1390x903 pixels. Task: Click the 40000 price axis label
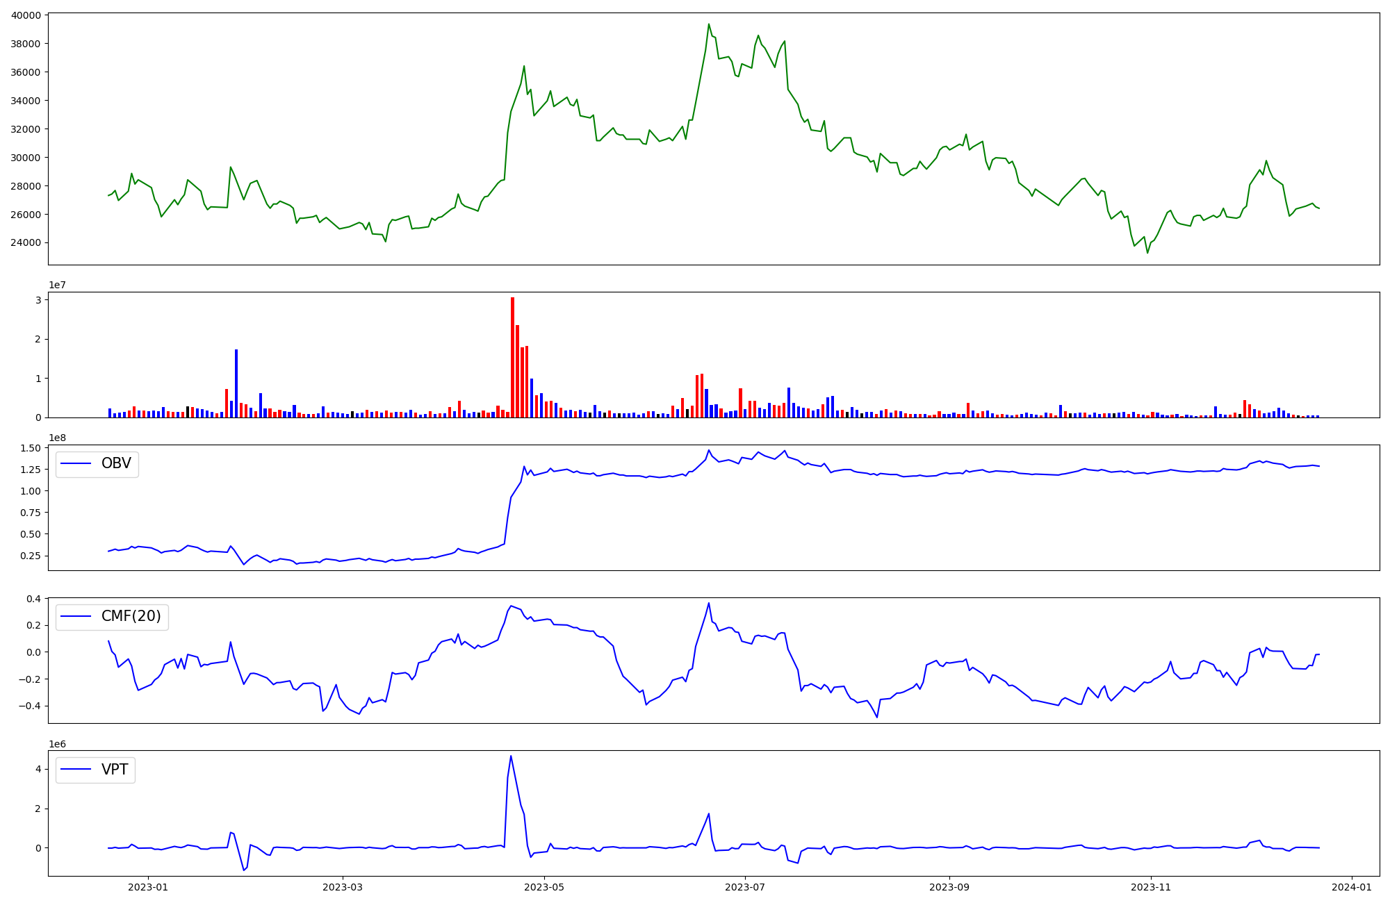(26, 15)
